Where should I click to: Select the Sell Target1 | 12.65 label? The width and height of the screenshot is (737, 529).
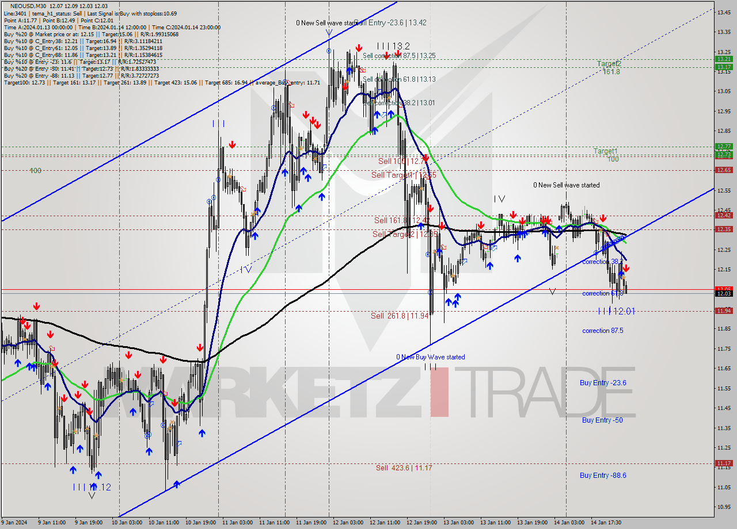pyautogui.click(x=403, y=175)
